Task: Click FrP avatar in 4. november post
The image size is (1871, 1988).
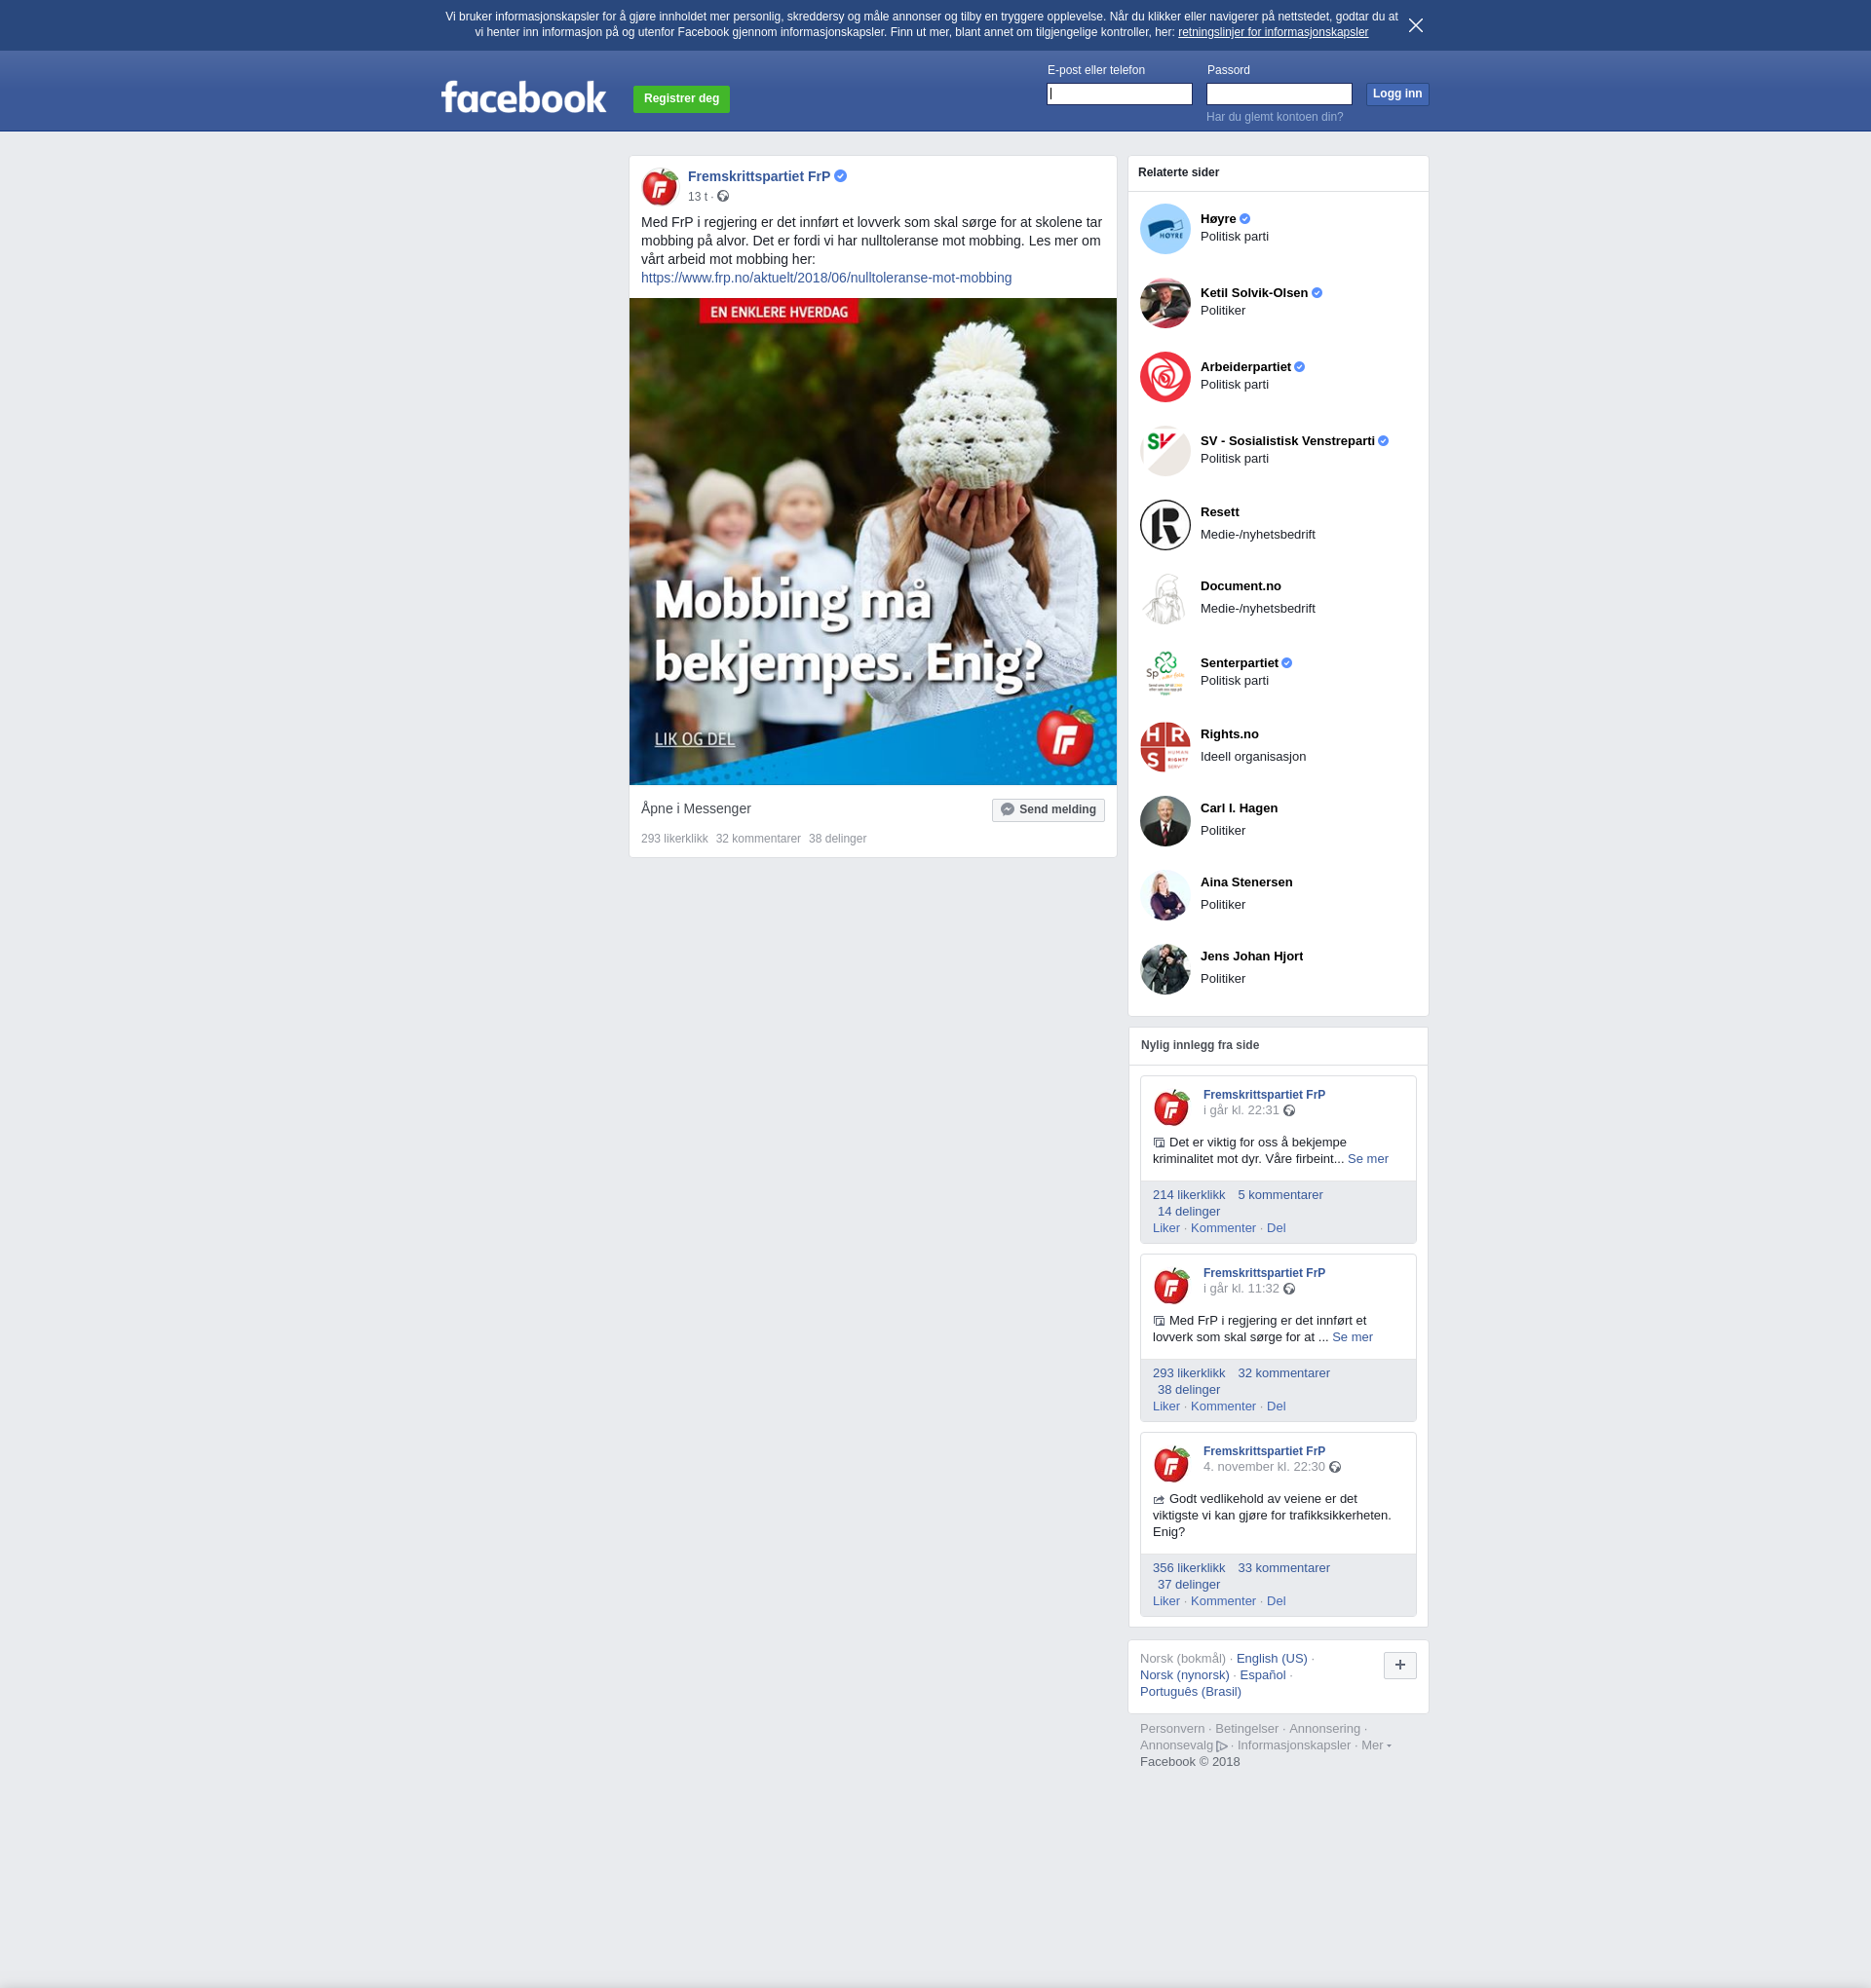Action: (x=1170, y=1463)
